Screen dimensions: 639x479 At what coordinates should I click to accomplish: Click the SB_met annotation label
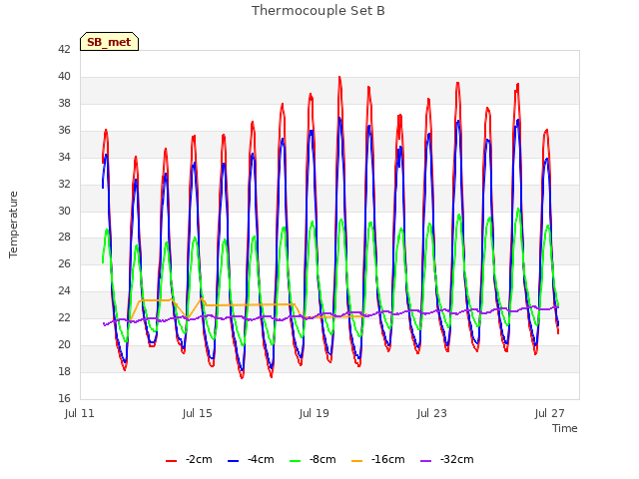pos(109,42)
